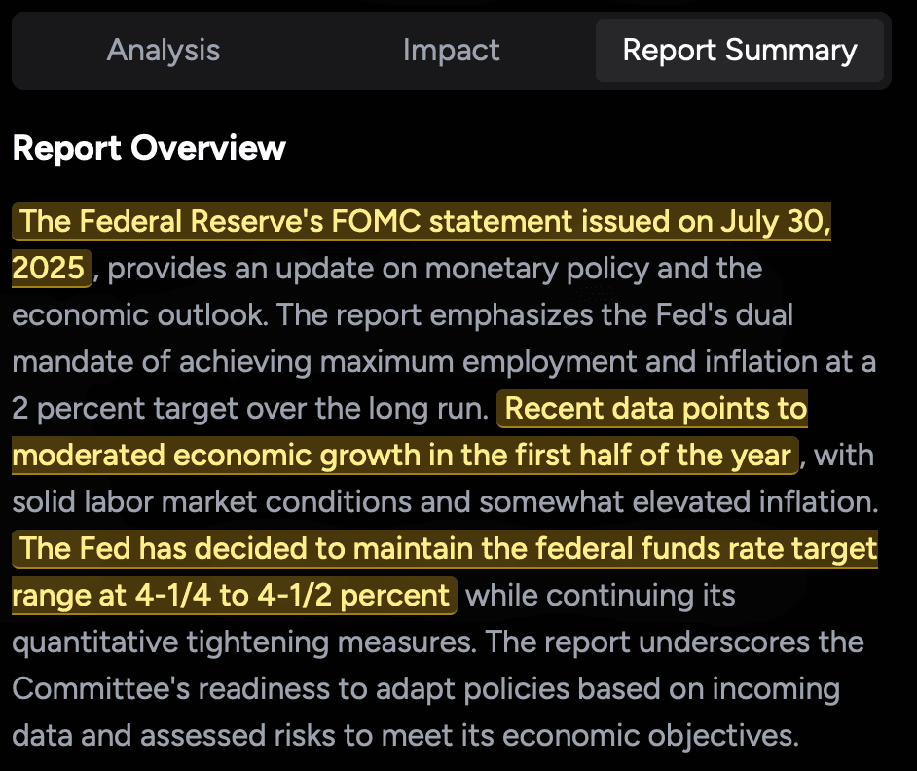917x771 pixels.
Task: Select the Report Summary tab
Action: tap(740, 50)
